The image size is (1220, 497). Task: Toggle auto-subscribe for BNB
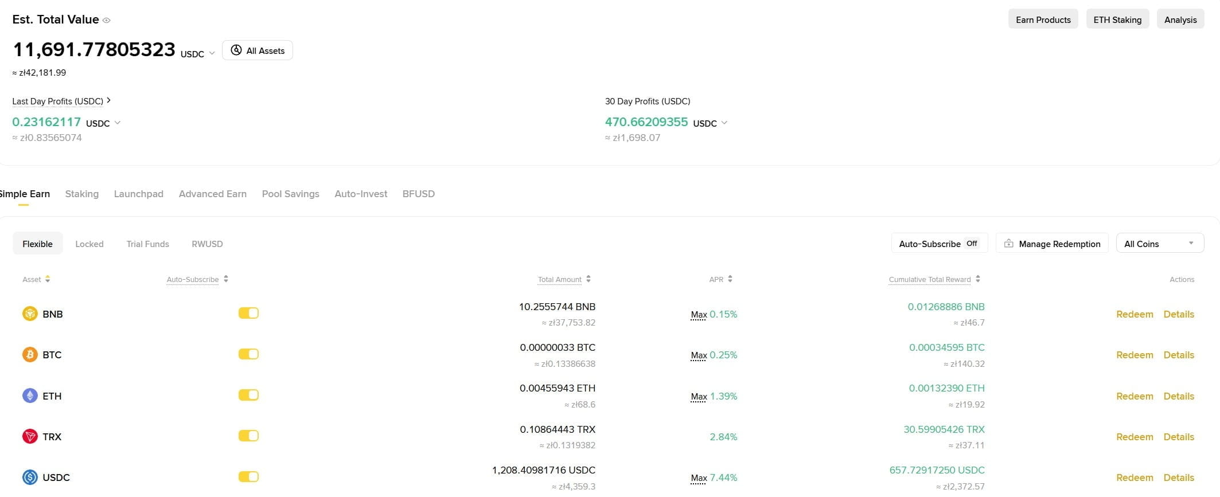248,313
